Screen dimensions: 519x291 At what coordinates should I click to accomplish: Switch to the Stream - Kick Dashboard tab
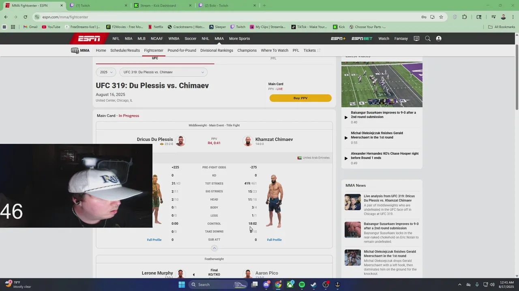pos(162,6)
